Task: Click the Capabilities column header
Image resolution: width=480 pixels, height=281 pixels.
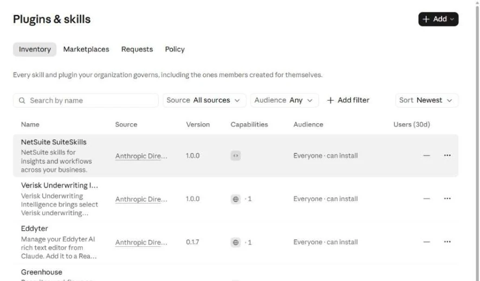Action: [x=249, y=124]
